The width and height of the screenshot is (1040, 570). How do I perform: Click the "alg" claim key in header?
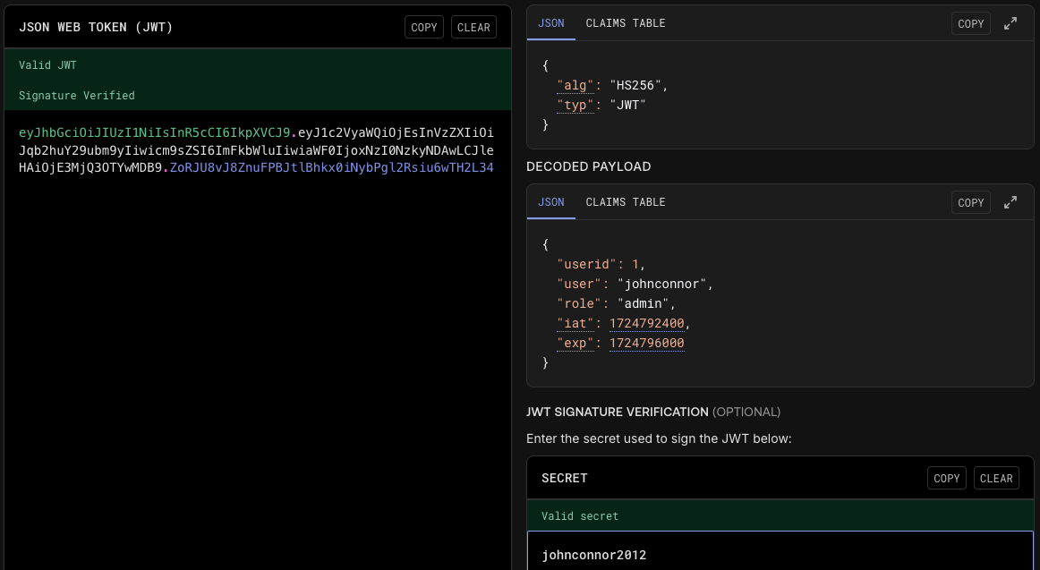coord(575,86)
